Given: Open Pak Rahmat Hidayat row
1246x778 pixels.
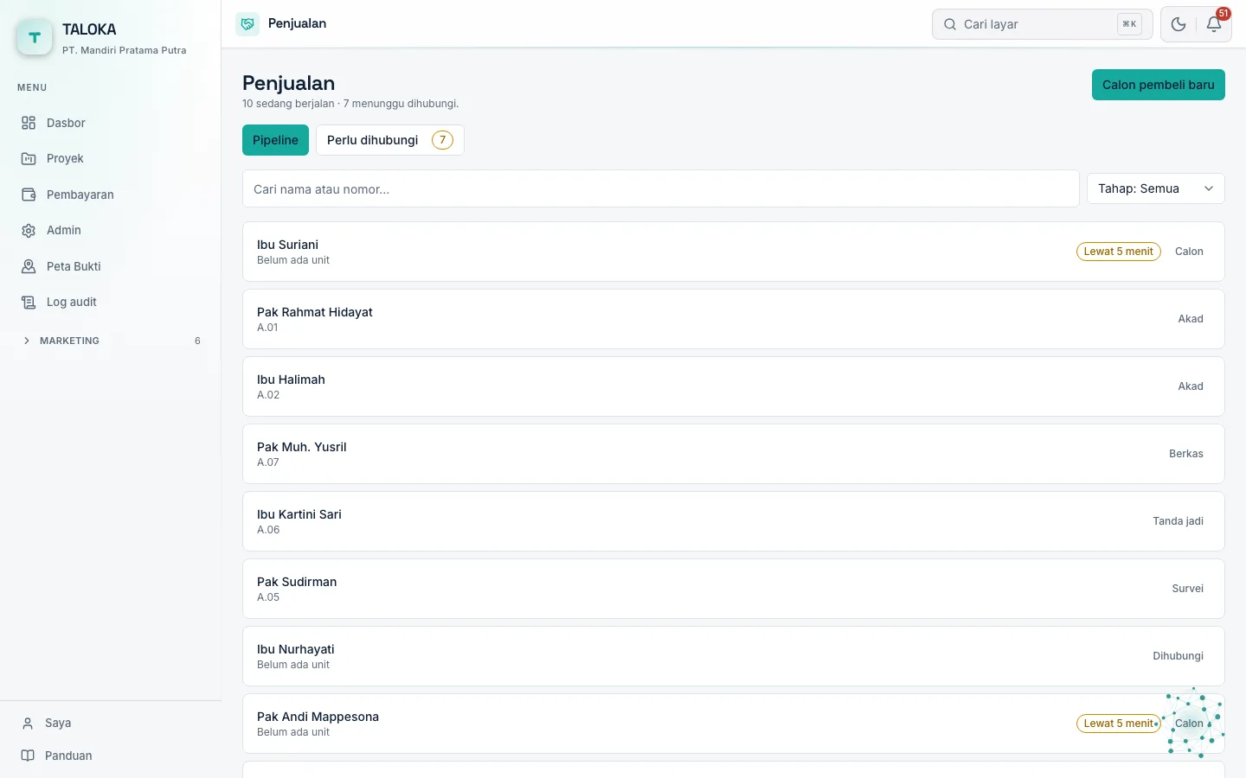Looking at the screenshot, I should pos(734,319).
